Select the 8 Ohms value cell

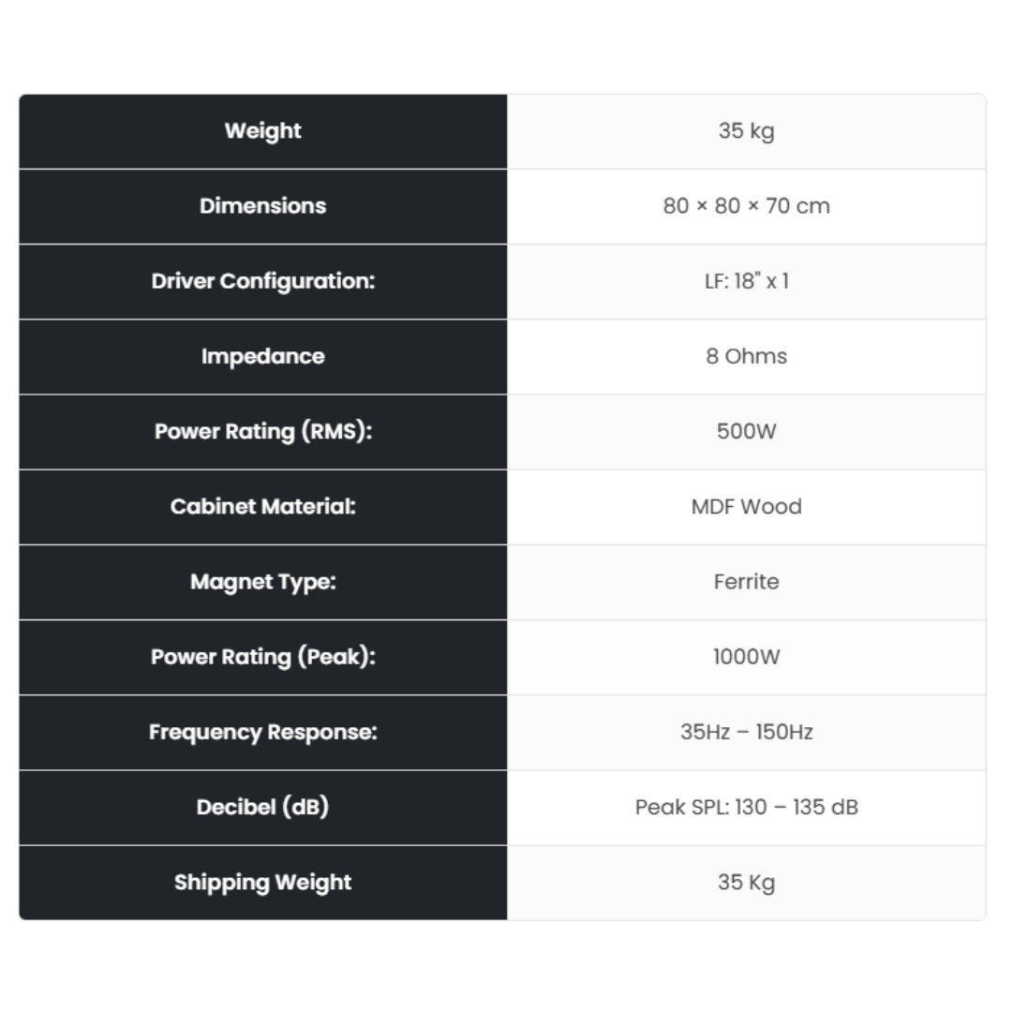(x=746, y=356)
